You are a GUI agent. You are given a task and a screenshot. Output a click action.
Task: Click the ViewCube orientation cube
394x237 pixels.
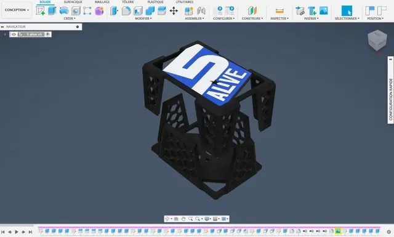(377, 40)
